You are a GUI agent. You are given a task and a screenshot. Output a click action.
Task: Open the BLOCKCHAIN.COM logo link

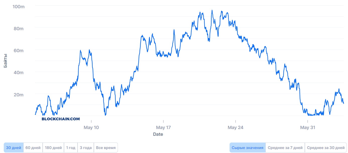click(x=60, y=119)
